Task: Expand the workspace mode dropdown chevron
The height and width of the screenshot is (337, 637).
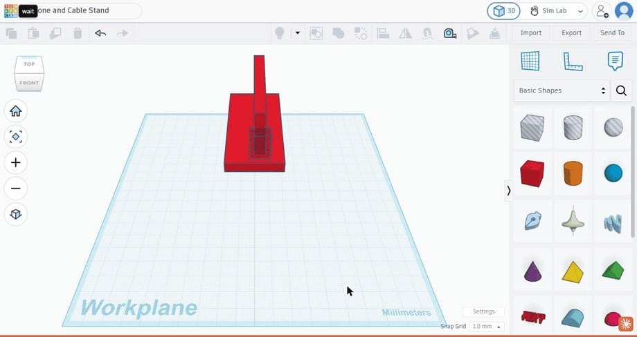Action: tap(580, 11)
